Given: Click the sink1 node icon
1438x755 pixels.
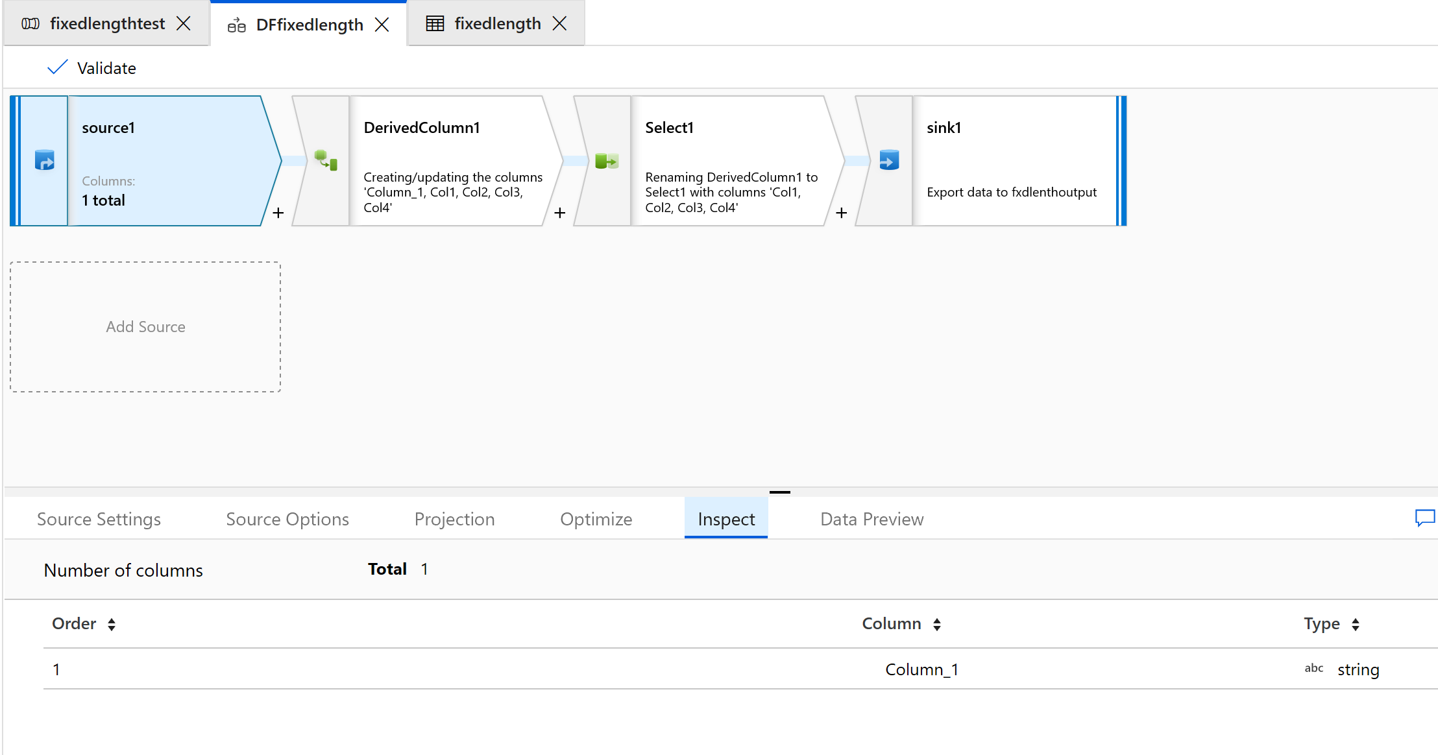Looking at the screenshot, I should point(888,160).
